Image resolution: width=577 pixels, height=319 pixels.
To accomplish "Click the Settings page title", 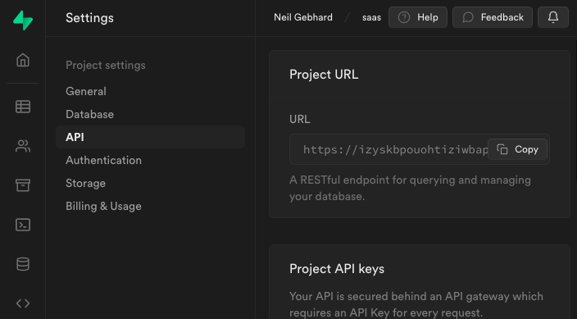I will (89, 18).
